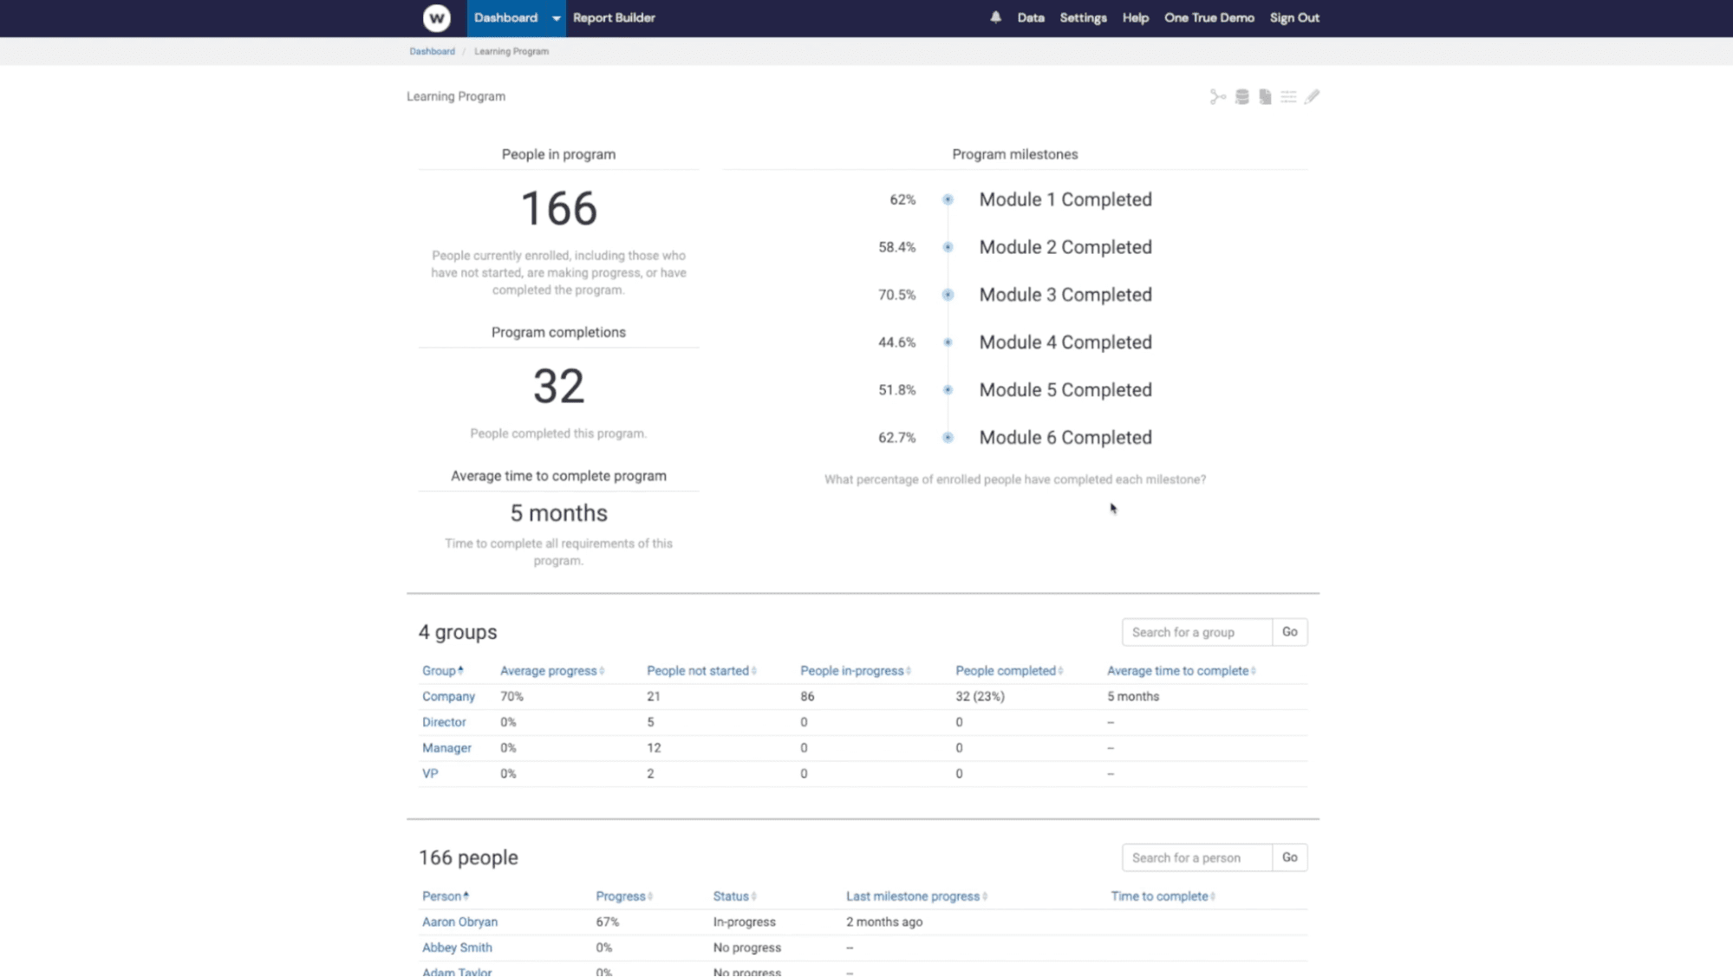Screen dimensions: 1733x977
Task: Open the Manager group link
Action: 446,748
